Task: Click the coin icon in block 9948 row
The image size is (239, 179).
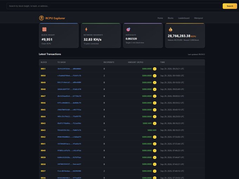Action: coord(155,89)
